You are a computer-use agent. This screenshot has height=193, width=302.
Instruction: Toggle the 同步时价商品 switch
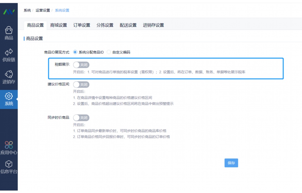pos(81,118)
